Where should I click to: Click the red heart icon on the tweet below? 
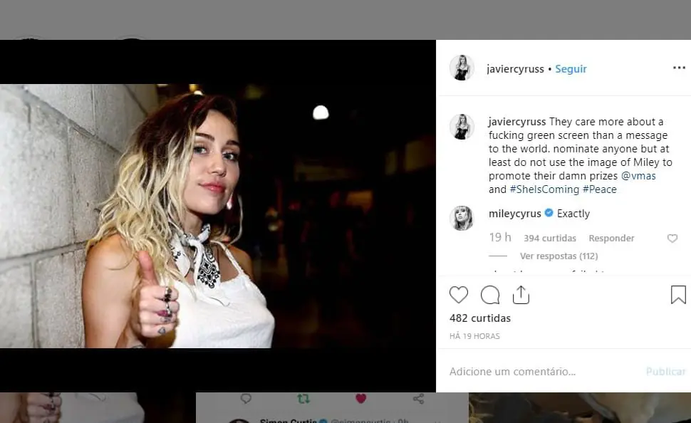360,399
